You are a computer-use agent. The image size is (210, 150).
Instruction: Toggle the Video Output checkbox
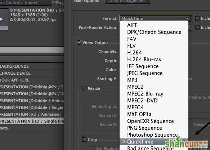click(x=79, y=43)
